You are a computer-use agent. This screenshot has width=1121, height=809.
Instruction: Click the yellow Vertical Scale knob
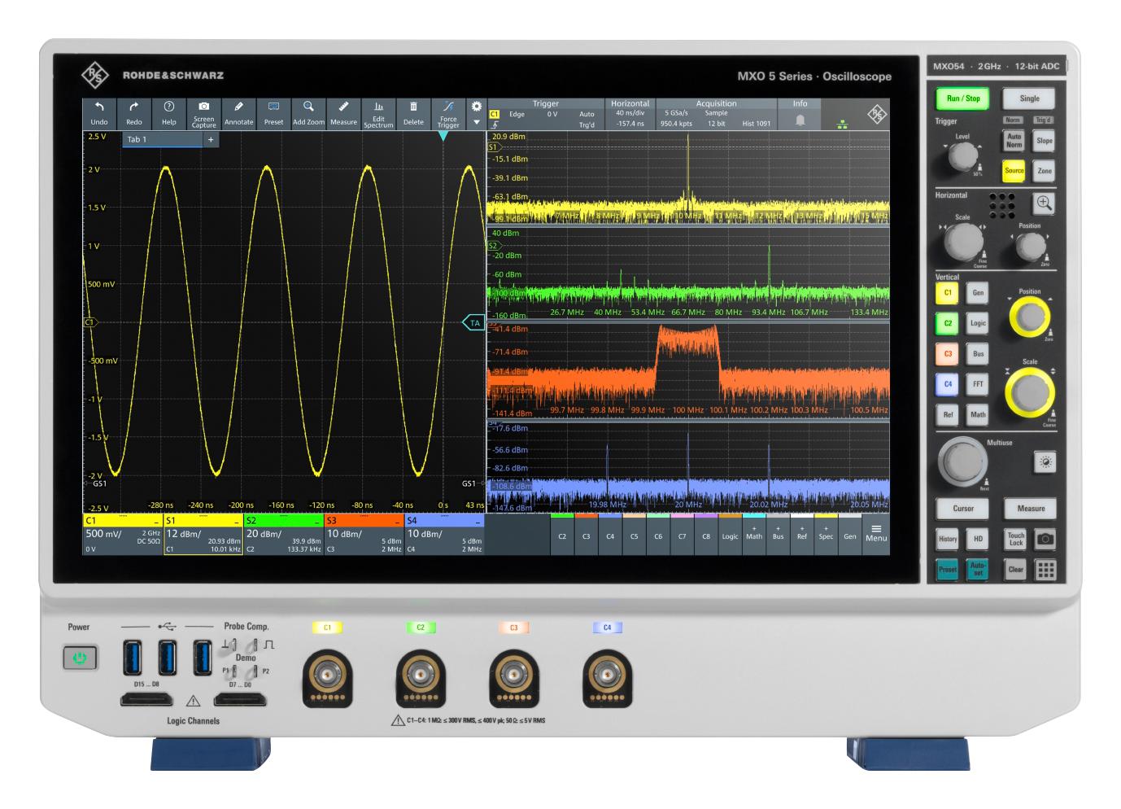[1031, 392]
